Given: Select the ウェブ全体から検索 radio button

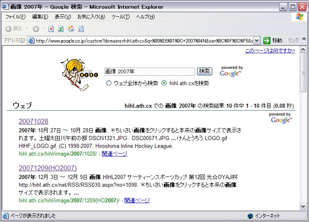Looking at the screenshot, I should click(x=109, y=83).
